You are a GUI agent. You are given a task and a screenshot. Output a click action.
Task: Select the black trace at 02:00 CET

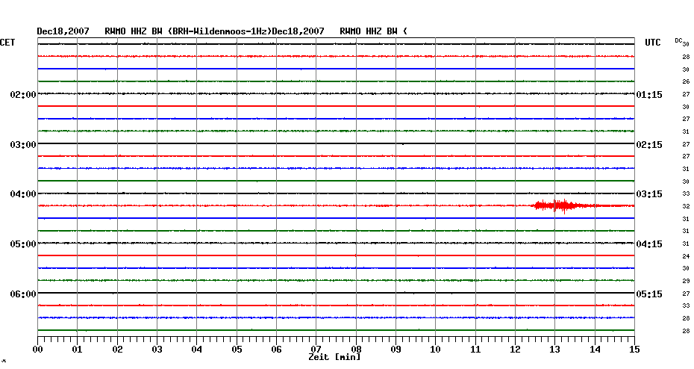336,93
